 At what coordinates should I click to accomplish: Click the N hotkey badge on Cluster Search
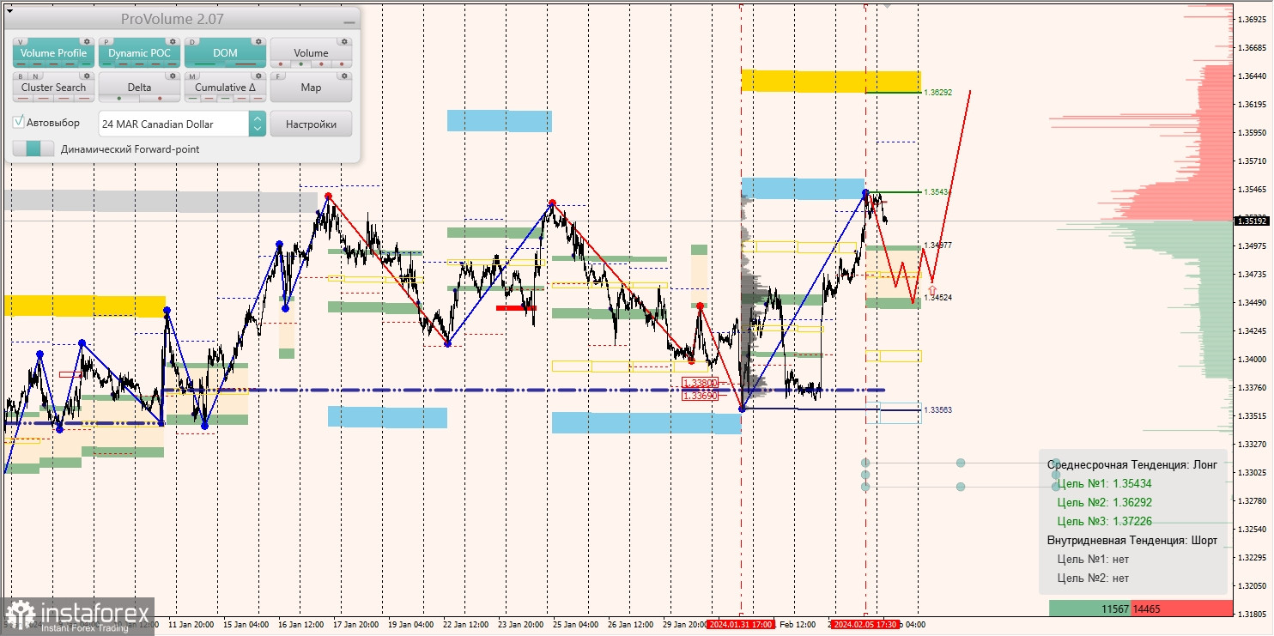(x=35, y=76)
